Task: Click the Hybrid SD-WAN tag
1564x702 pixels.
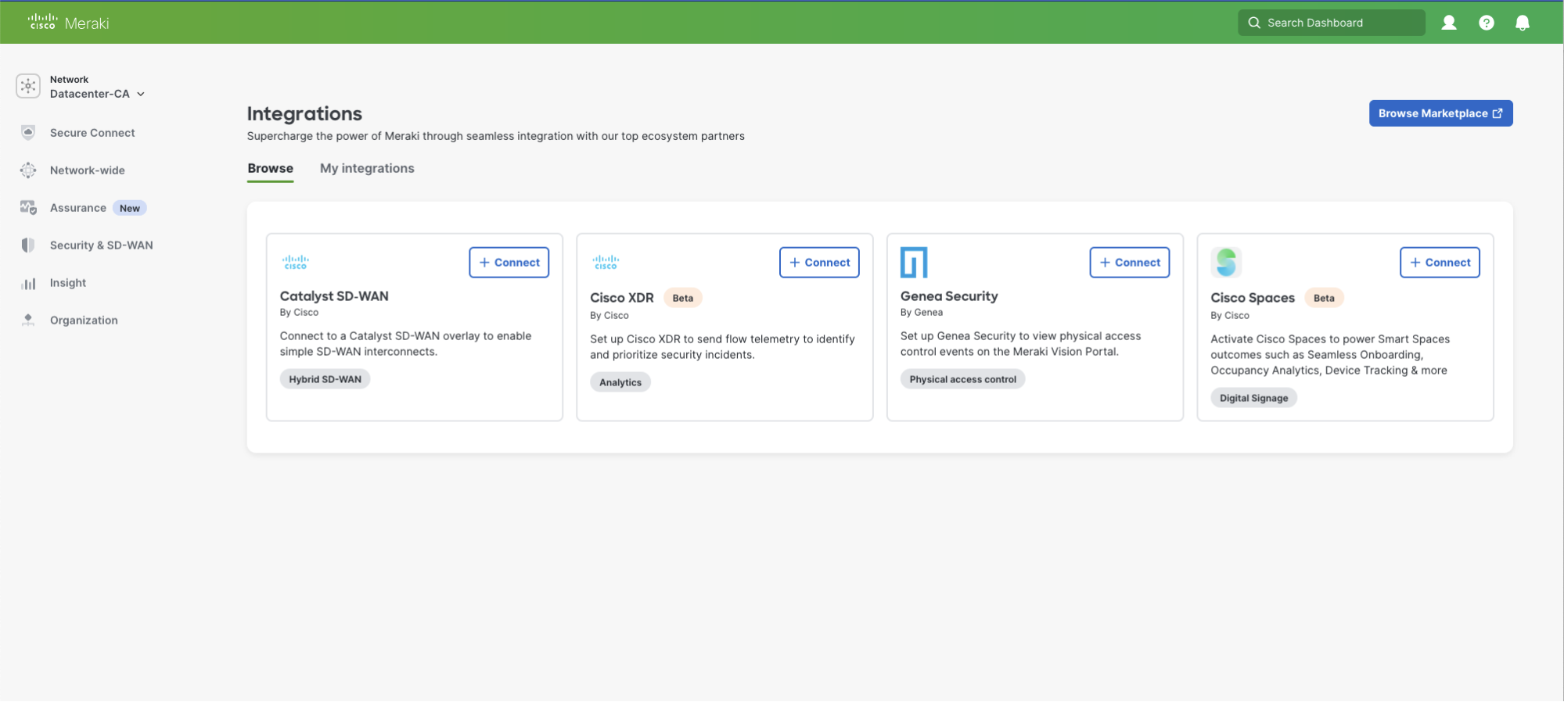Action: pos(325,379)
